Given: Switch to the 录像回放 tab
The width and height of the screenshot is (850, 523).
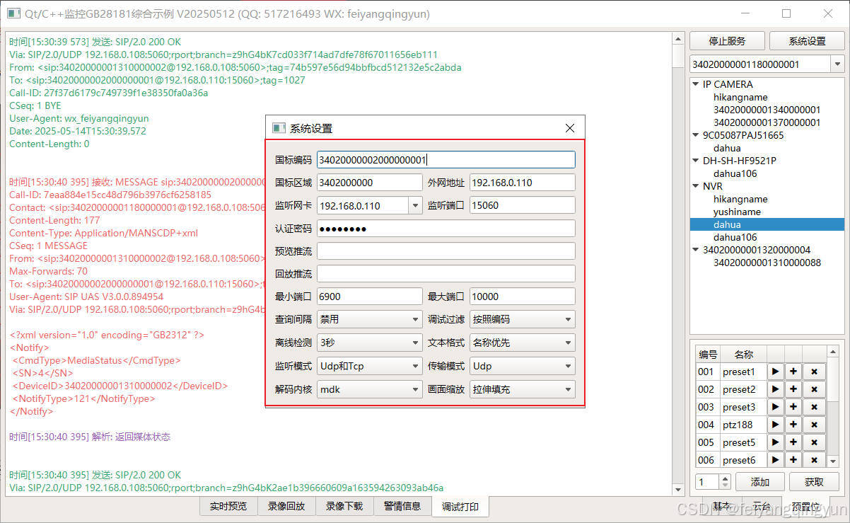Looking at the screenshot, I should point(286,507).
